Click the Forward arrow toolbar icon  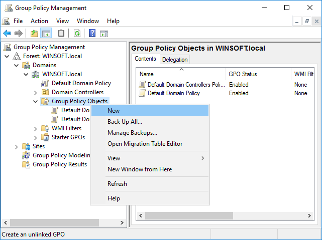click(19, 33)
